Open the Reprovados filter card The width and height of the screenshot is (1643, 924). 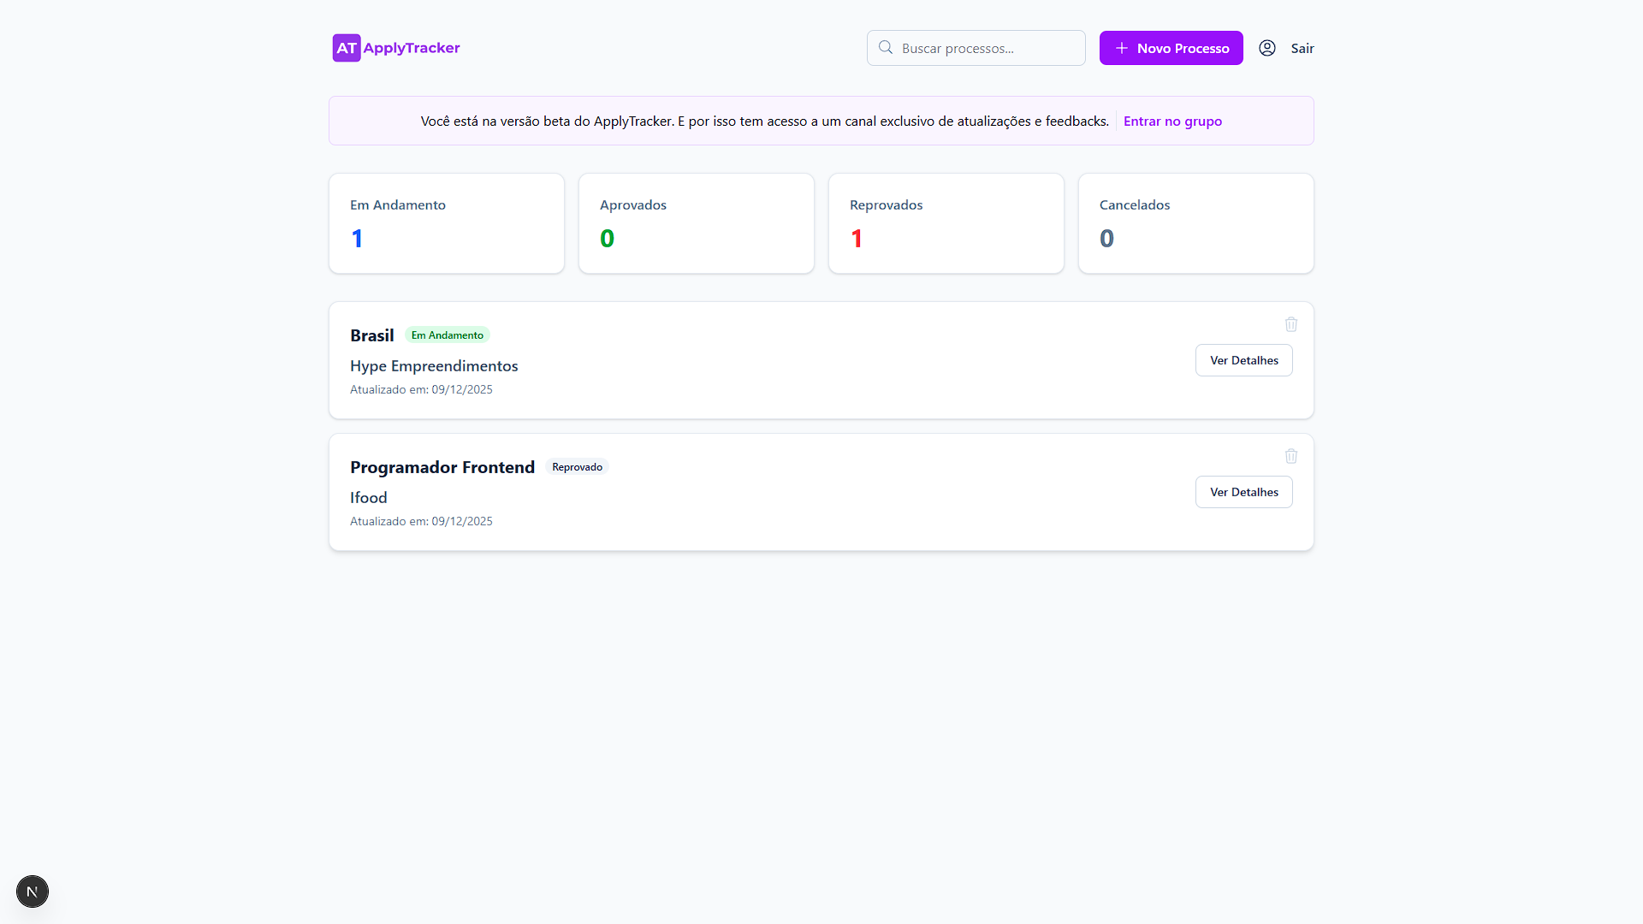click(x=946, y=223)
